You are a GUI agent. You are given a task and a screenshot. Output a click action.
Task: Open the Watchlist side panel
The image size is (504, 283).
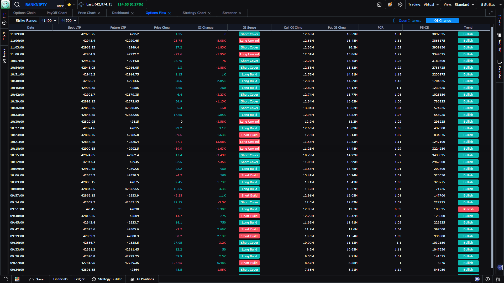500,42
